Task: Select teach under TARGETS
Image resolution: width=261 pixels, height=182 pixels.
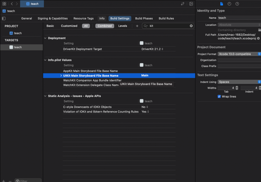Action: 21,47
